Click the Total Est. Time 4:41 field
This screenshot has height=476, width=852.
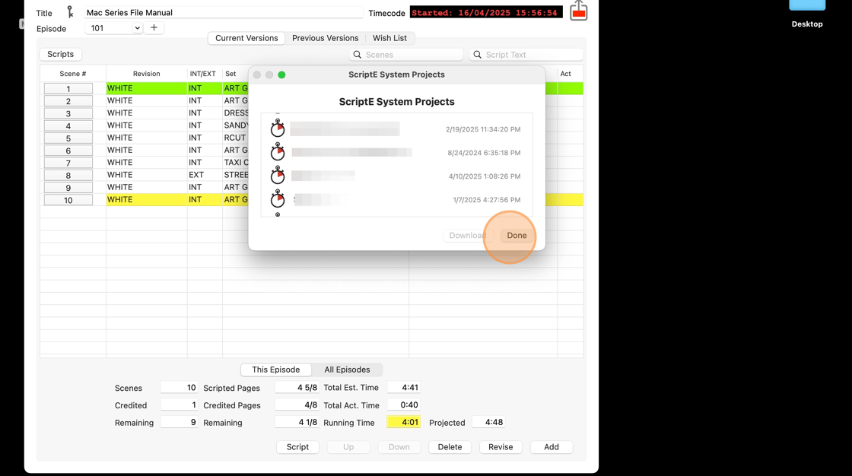(x=403, y=388)
